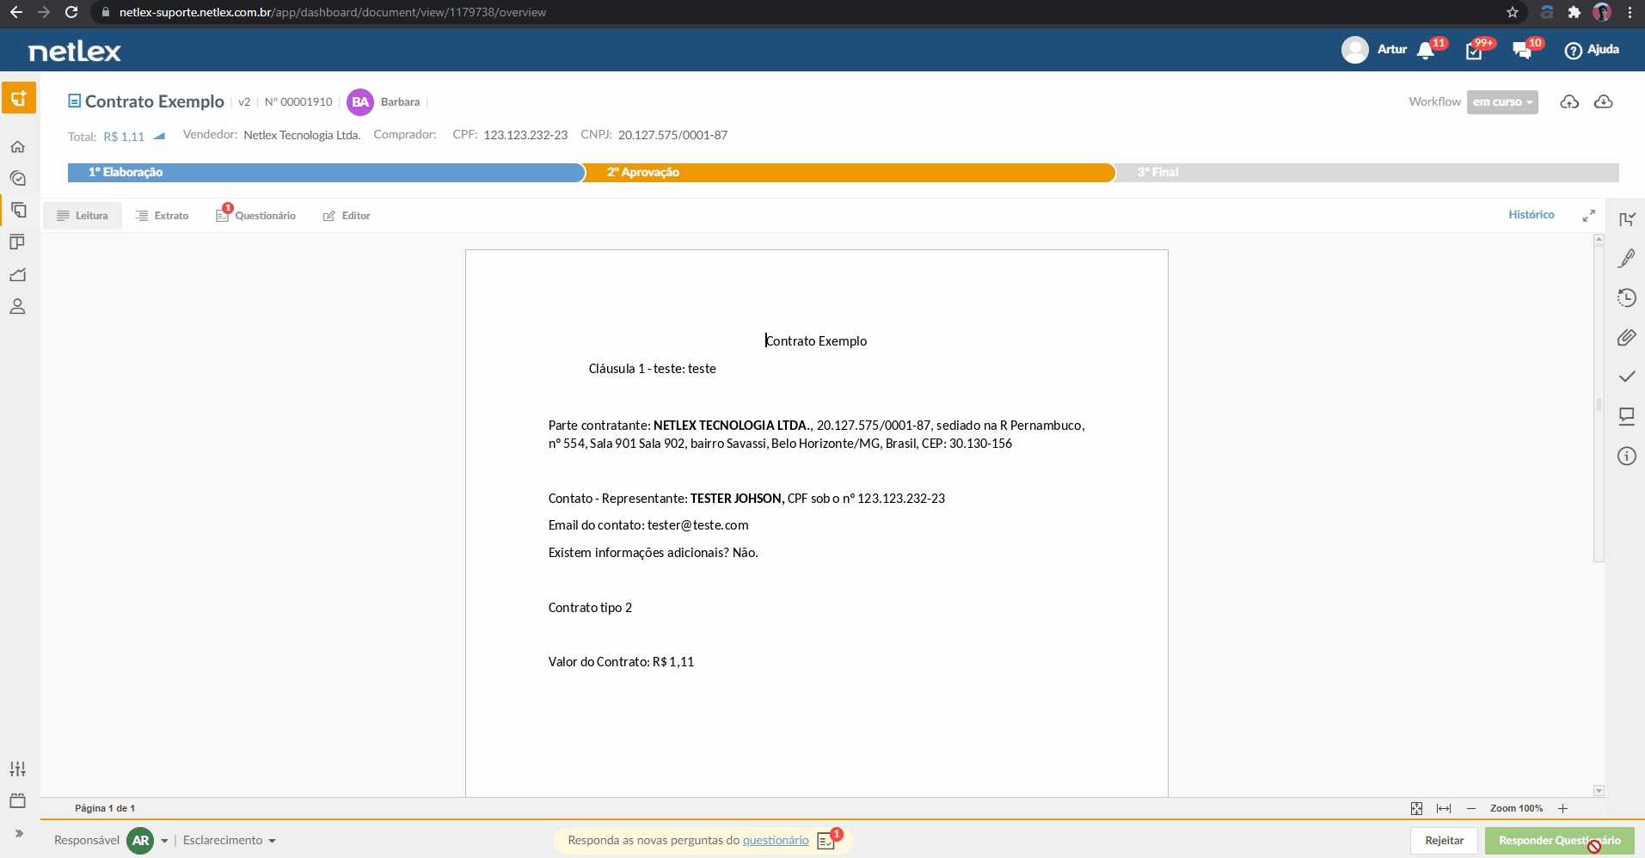The width and height of the screenshot is (1645, 858).
Task: Expand the Total R$ 1,11 details
Action: 159,136
